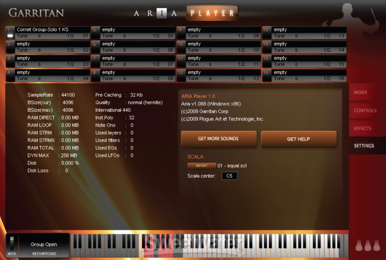
Task: Click the rightmost pedal icon
Action: coord(377,245)
